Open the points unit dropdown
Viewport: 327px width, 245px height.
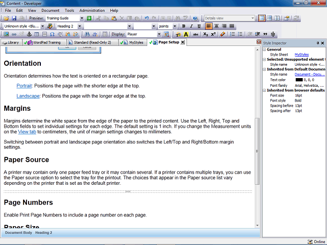click(x=175, y=26)
